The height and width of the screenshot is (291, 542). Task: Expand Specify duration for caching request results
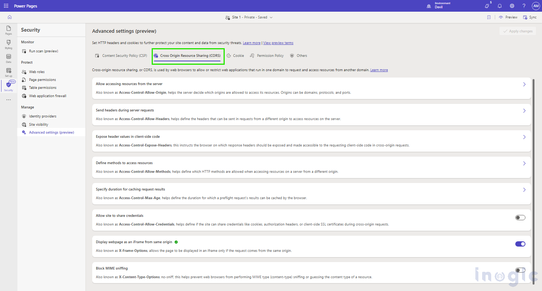click(524, 190)
